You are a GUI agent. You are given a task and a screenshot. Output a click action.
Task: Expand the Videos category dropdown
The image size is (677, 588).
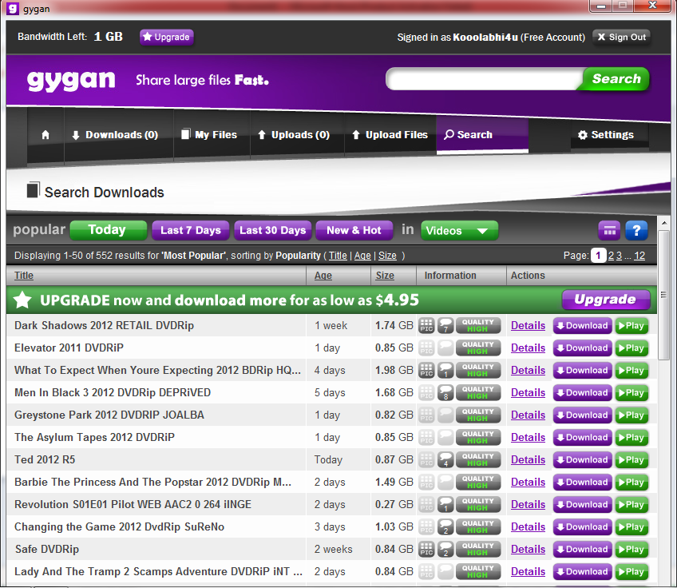(459, 231)
